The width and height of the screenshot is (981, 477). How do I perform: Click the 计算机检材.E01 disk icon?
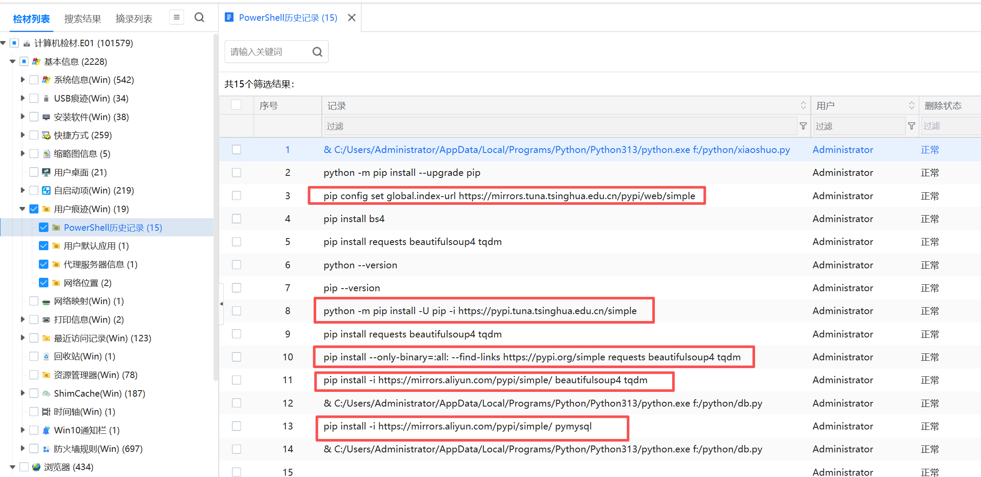point(27,43)
